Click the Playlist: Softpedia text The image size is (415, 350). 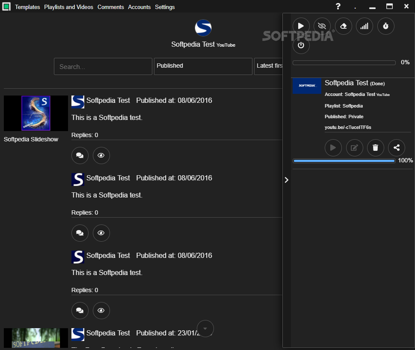(344, 106)
